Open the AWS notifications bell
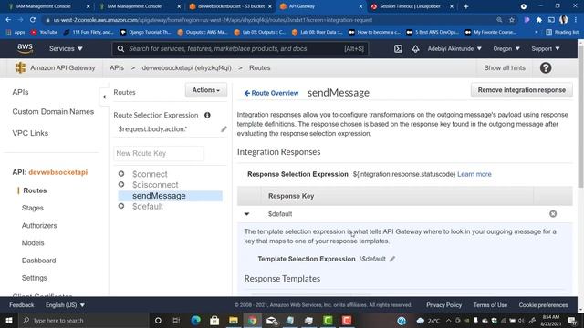Viewport: 584px width, 328px height. (x=415, y=48)
